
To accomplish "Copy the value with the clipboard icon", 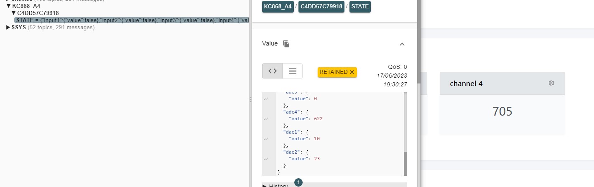I will [286, 44].
